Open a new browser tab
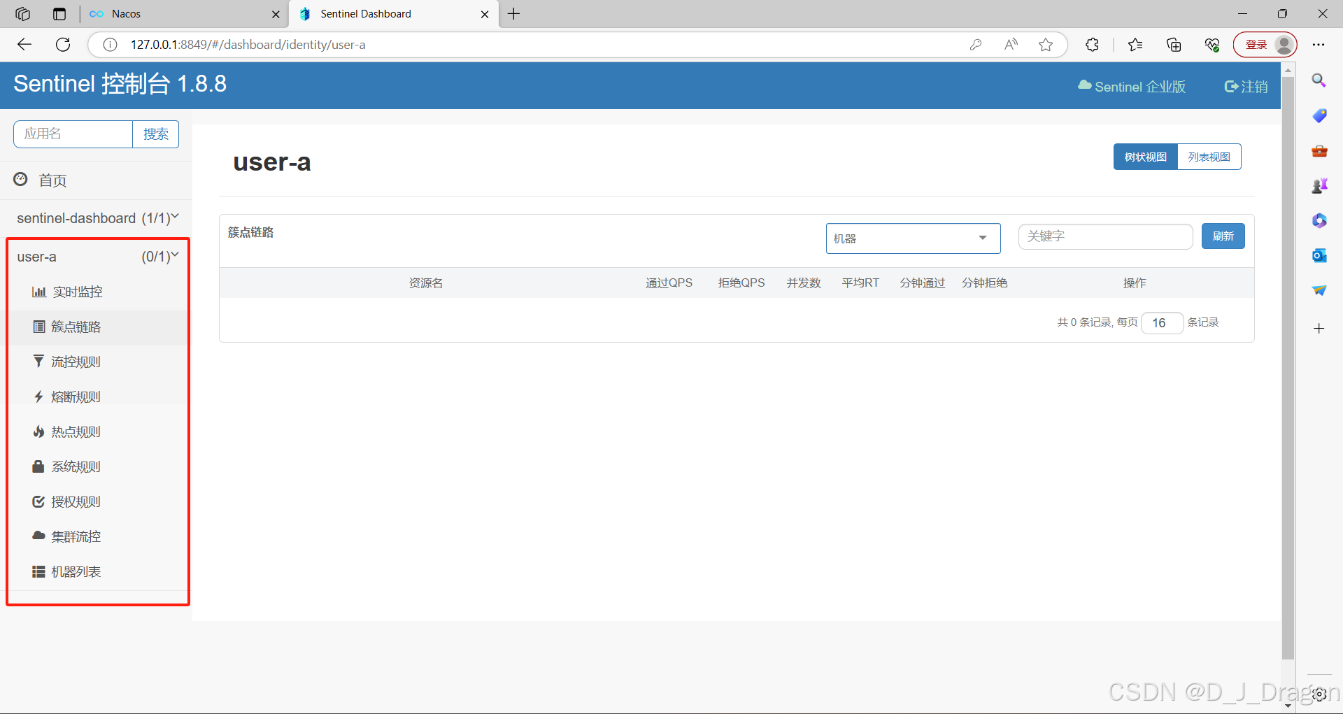Image resolution: width=1343 pixels, height=714 pixels. pos(514,14)
